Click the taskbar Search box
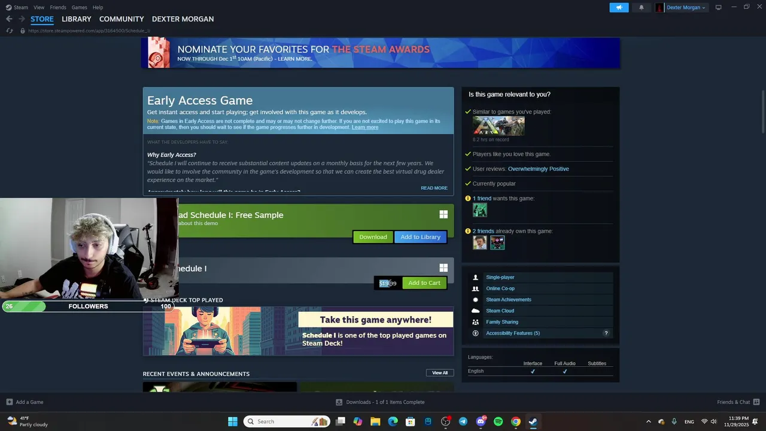This screenshot has width=766, height=431. (287, 421)
